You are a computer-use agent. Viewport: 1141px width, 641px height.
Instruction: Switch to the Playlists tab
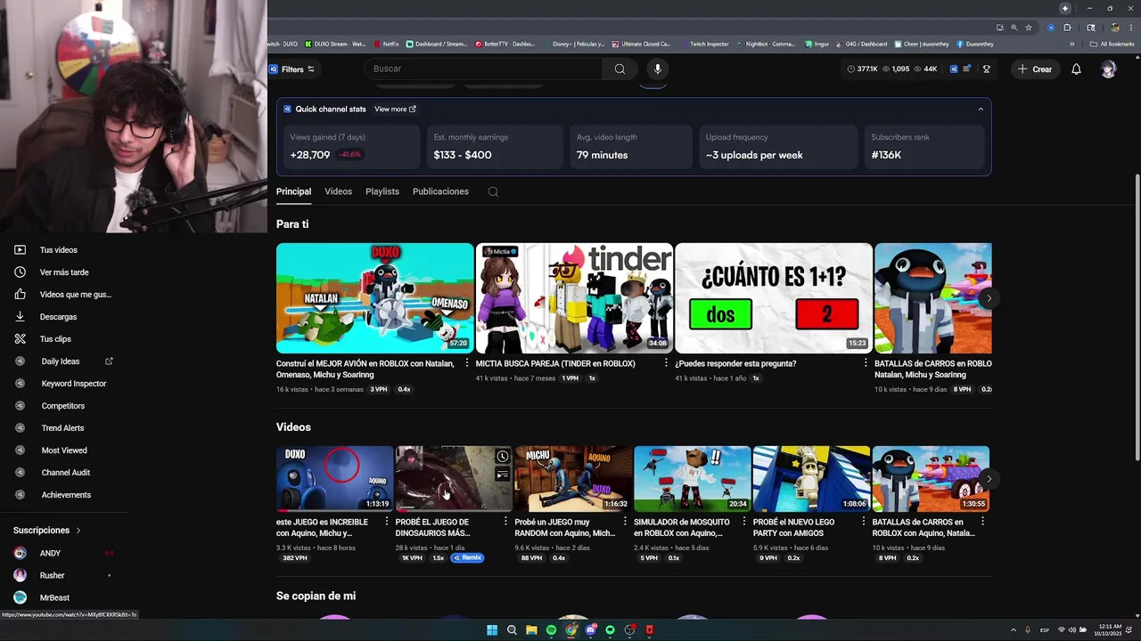382,191
